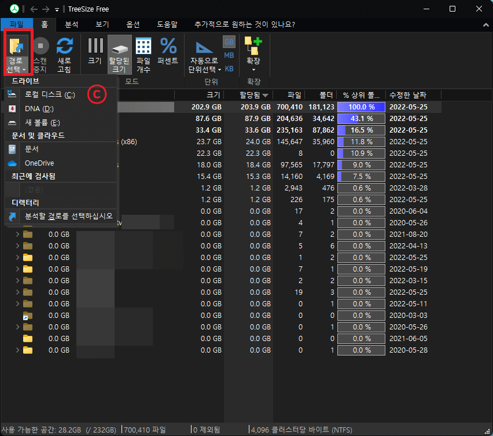Go back with the left arrow
This screenshot has width=493, height=436.
tap(34, 9)
